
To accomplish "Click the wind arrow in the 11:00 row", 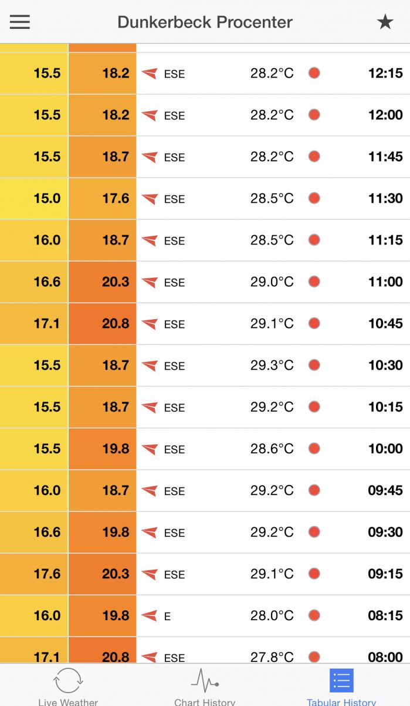I will coord(150,282).
